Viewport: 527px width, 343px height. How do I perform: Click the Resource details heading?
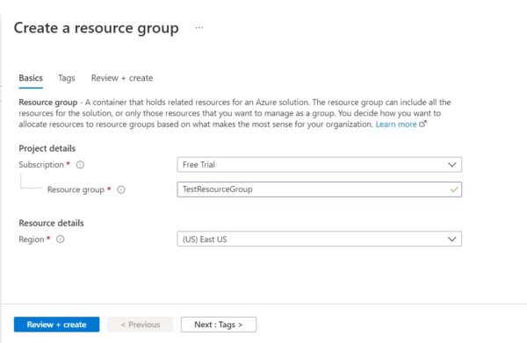[51, 223]
